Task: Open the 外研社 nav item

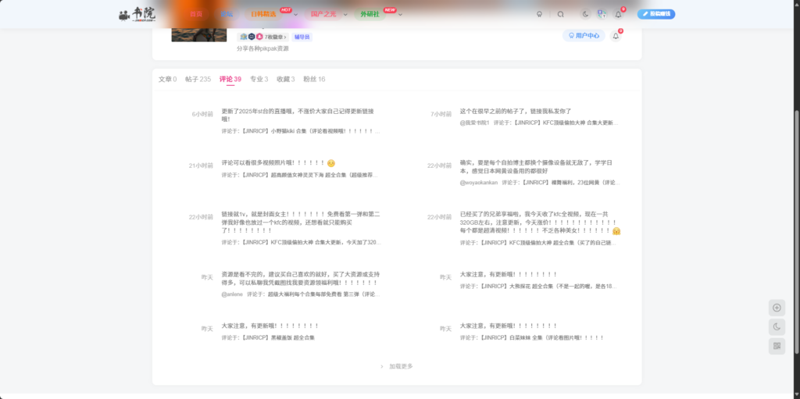Action: click(370, 14)
